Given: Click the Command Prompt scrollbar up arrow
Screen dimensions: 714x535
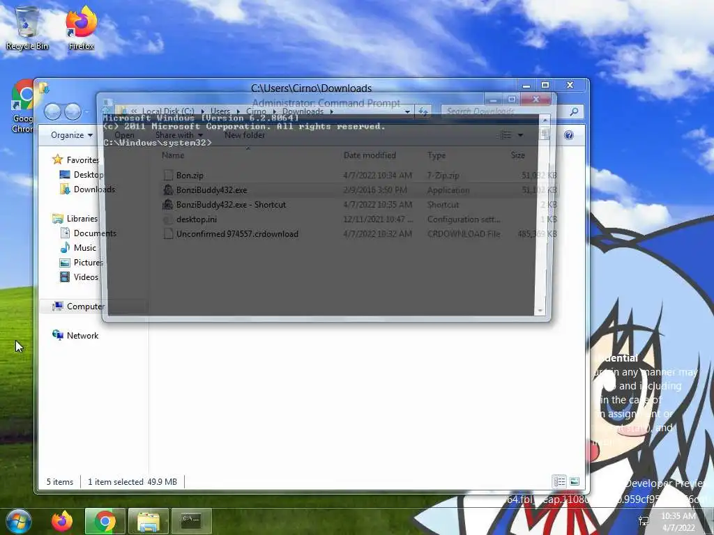Looking at the screenshot, I should [x=544, y=120].
